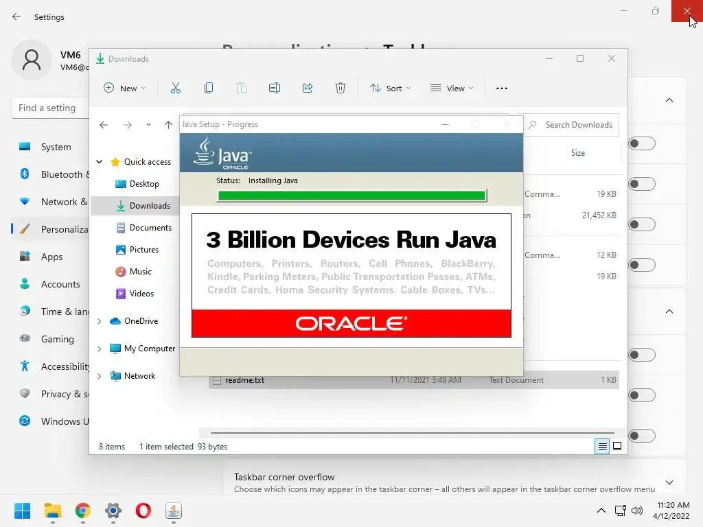Click the Settings back arrow

point(16,16)
